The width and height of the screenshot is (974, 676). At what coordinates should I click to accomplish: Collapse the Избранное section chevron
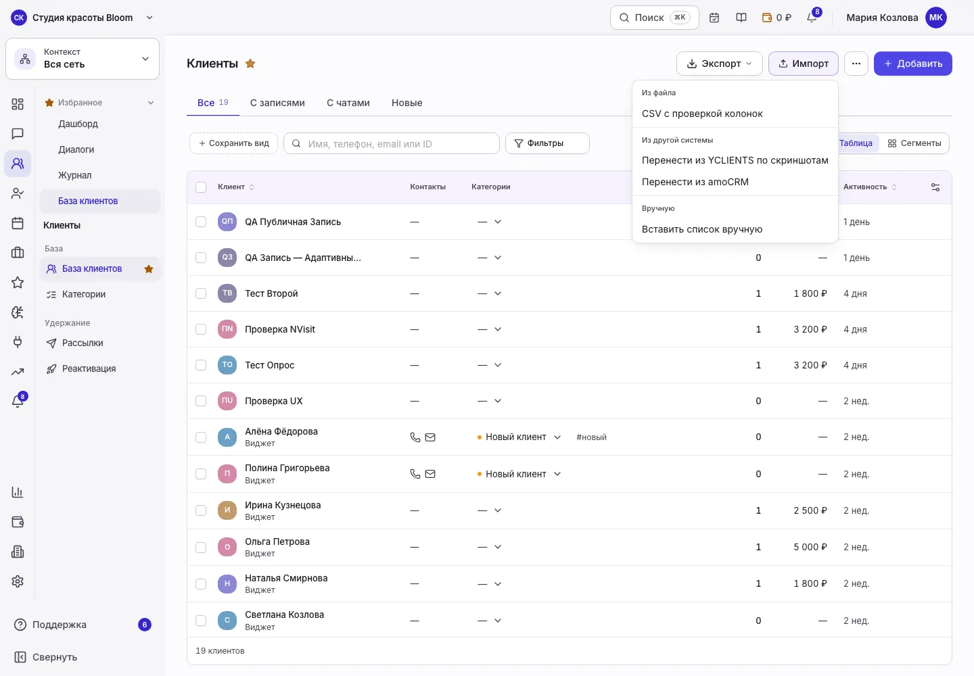[x=151, y=103]
